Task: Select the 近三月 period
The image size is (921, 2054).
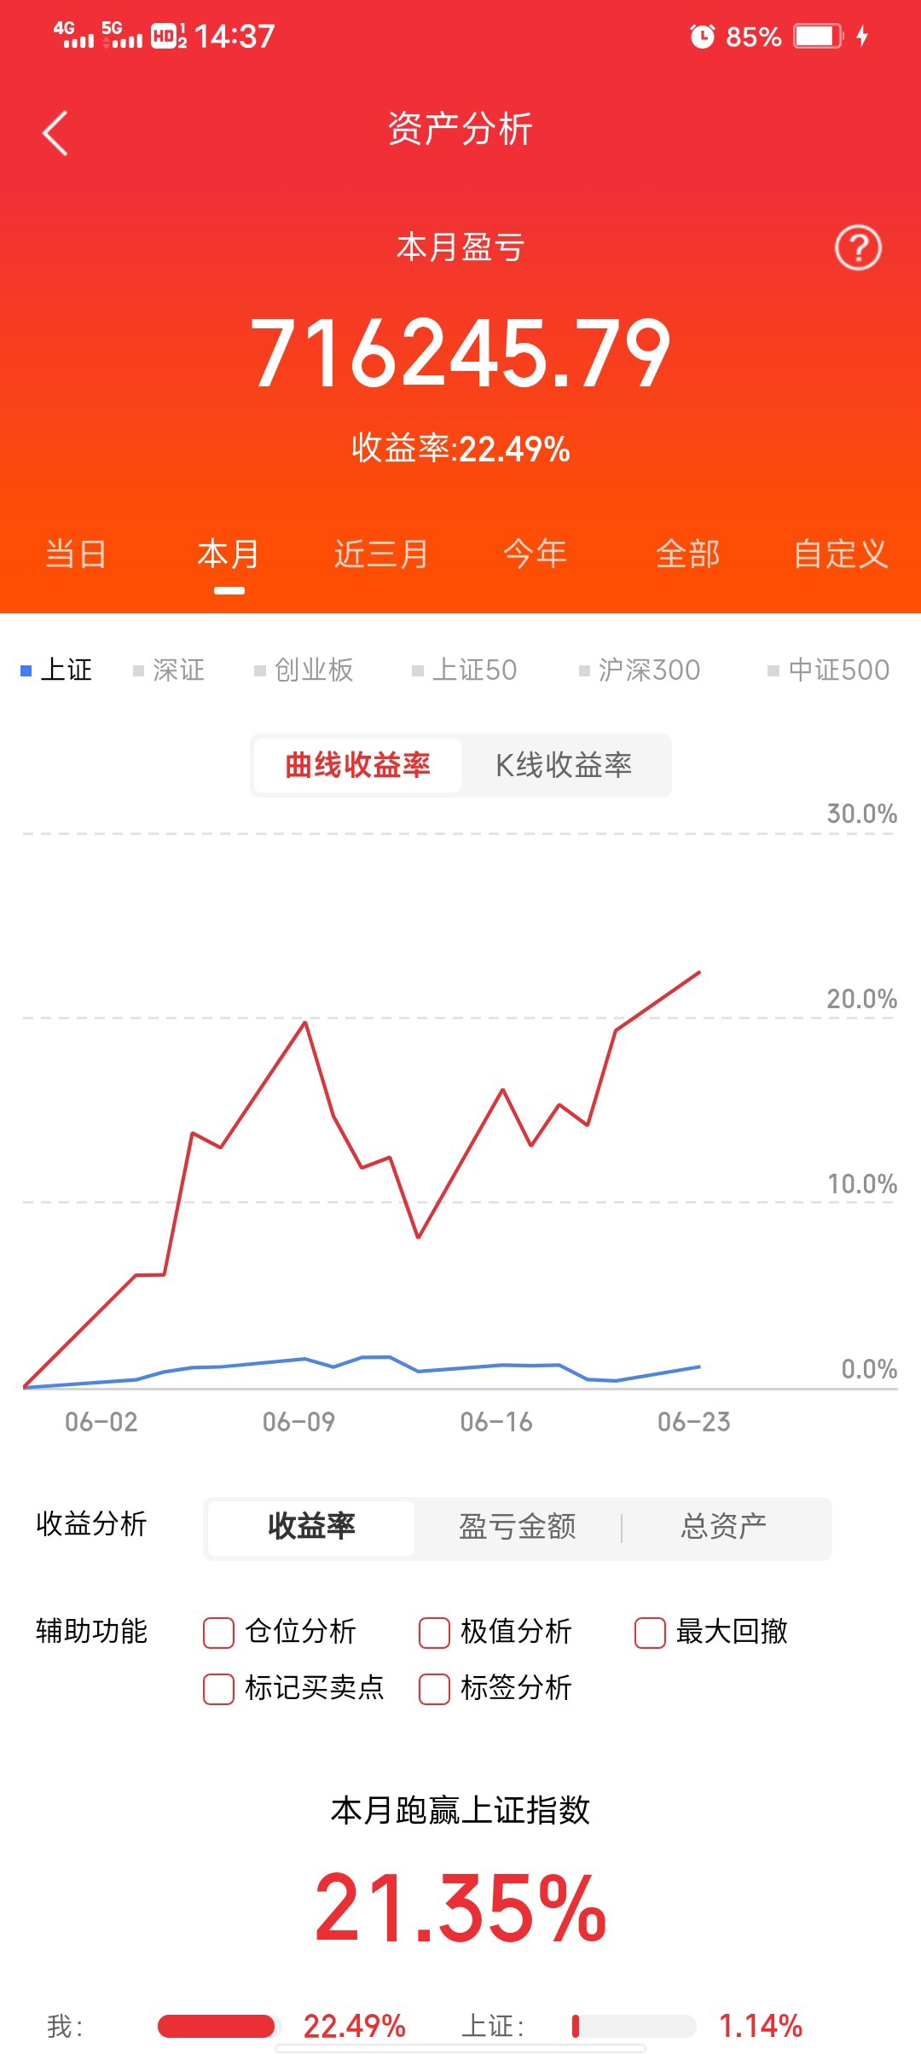Action: tap(381, 553)
